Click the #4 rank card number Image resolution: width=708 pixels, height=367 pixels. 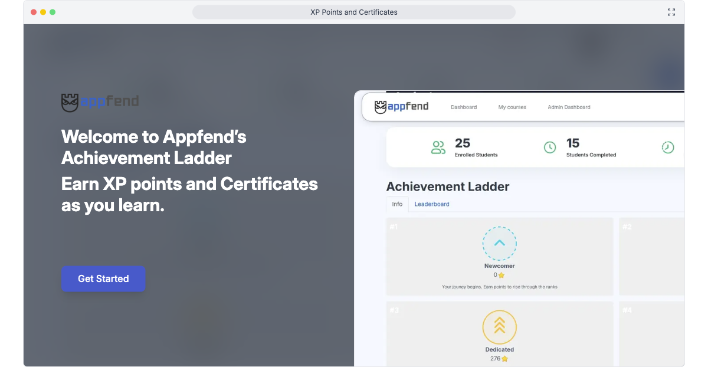point(627,310)
